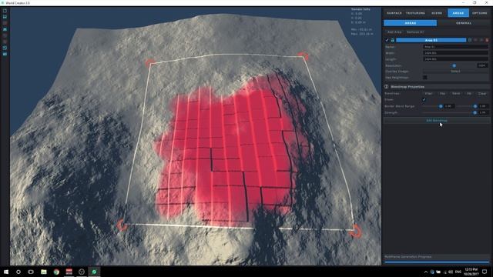Screen dimensions: 493x277
Task: Click the Cortana search circle on taskbar
Action: [x=18, y=272]
